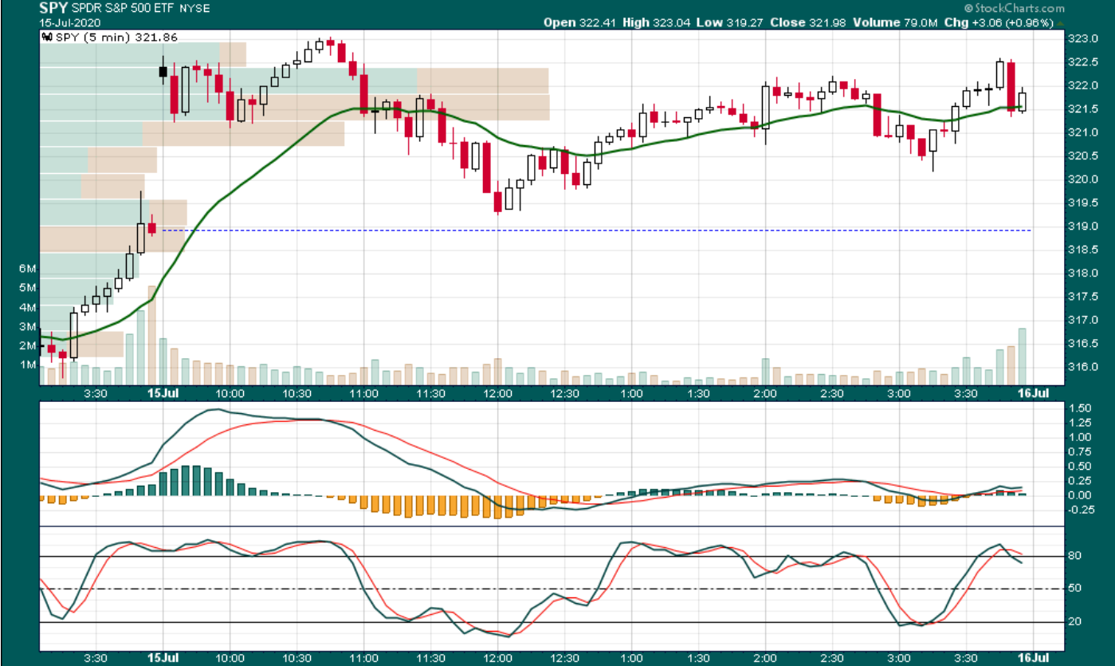Click the 1.50 MACD axis label
The height and width of the screenshot is (666, 1115).
1080,408
